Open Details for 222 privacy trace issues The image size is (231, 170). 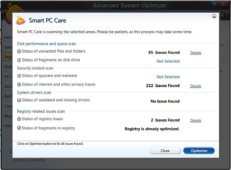(x=196, y=86)
